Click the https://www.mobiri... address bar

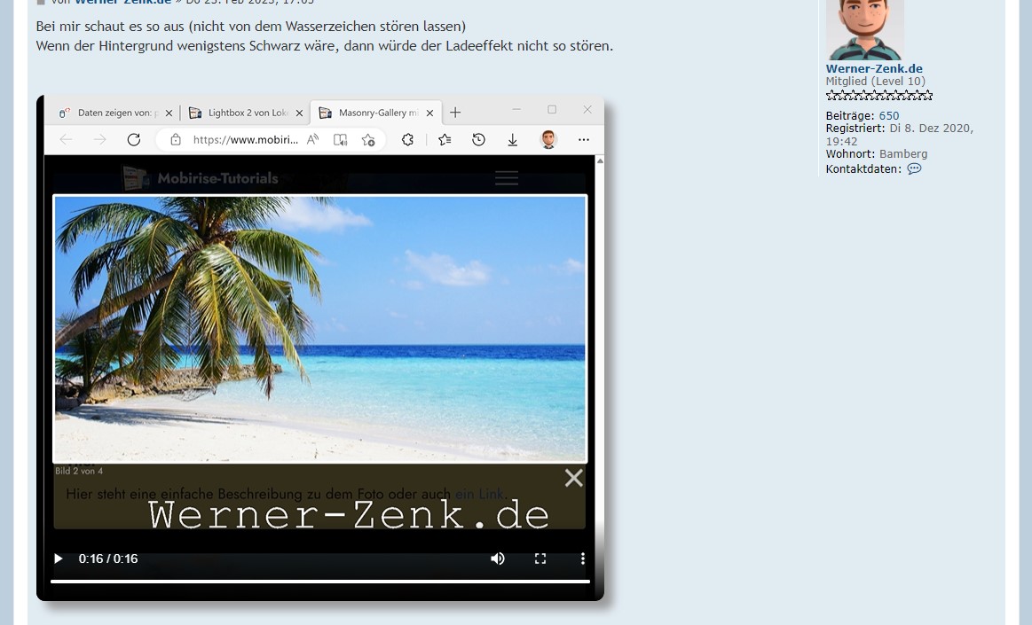pos(245,140)
